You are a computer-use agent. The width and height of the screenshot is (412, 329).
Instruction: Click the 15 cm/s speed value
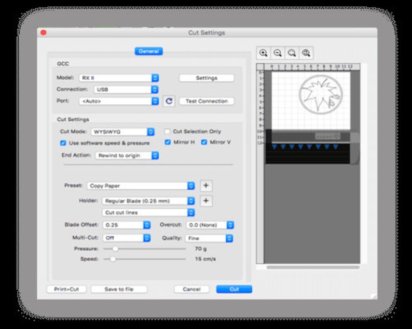coord(205,259)
